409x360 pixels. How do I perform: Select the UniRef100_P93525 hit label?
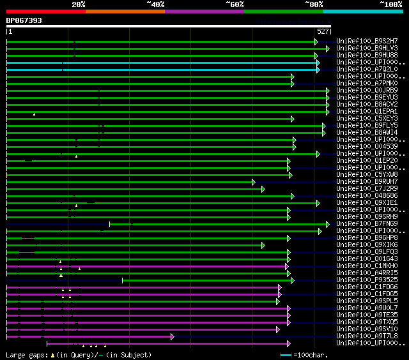click(367, 280)
